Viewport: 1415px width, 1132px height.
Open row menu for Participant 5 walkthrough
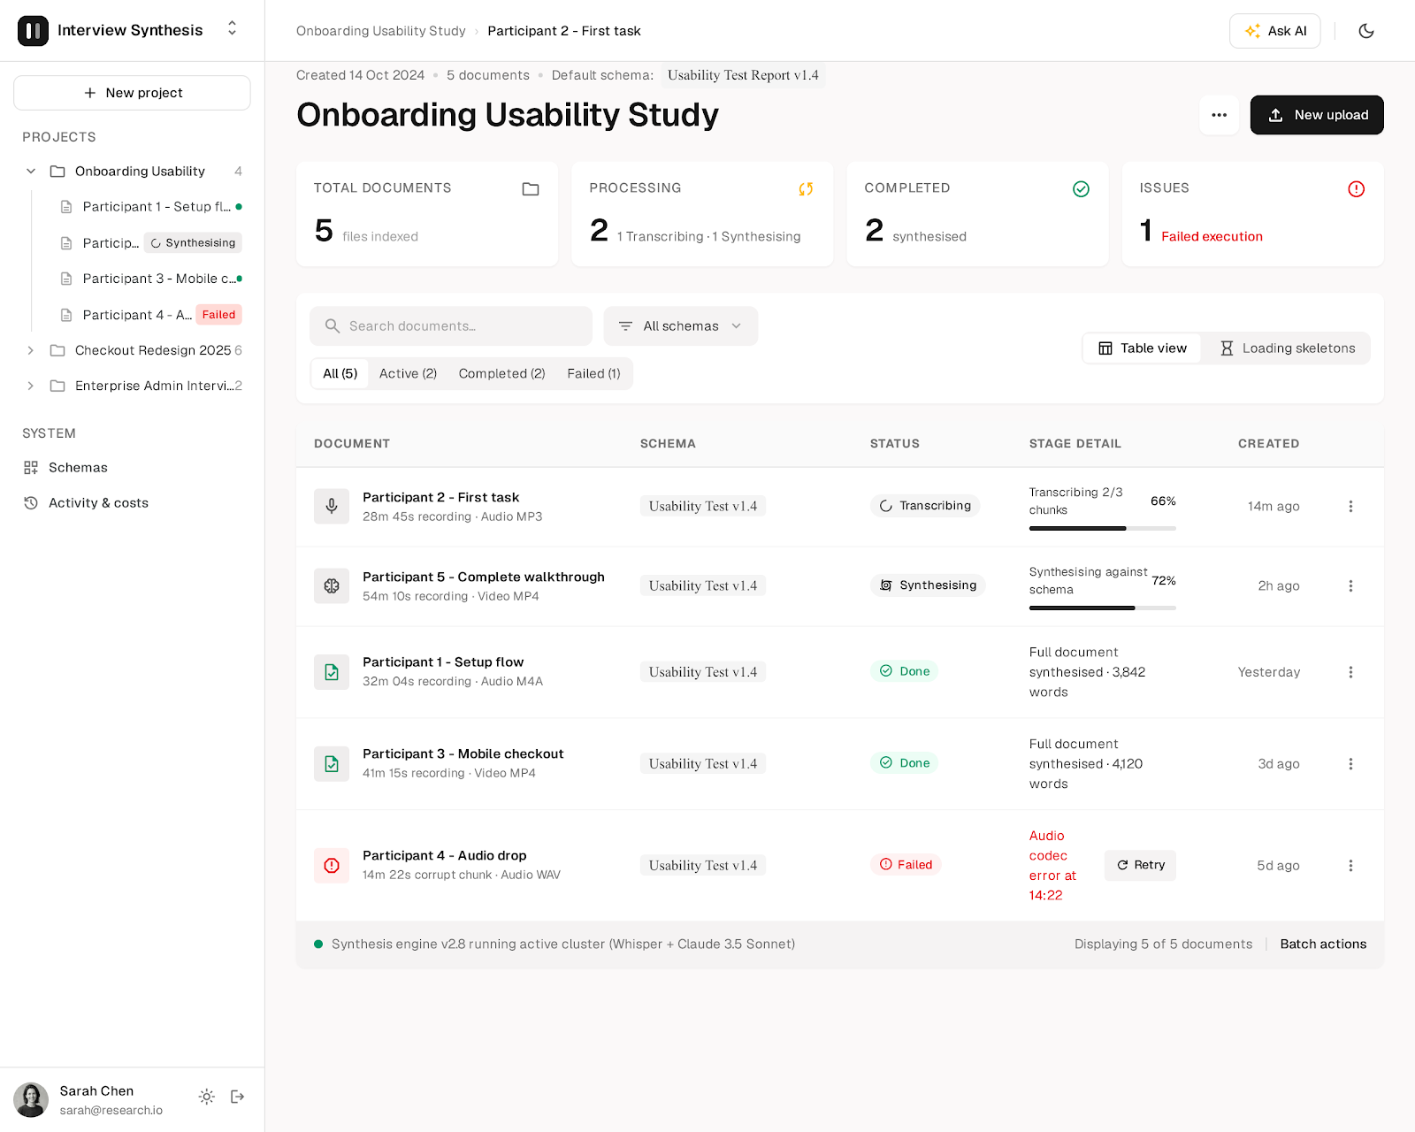click(1350, 586)
